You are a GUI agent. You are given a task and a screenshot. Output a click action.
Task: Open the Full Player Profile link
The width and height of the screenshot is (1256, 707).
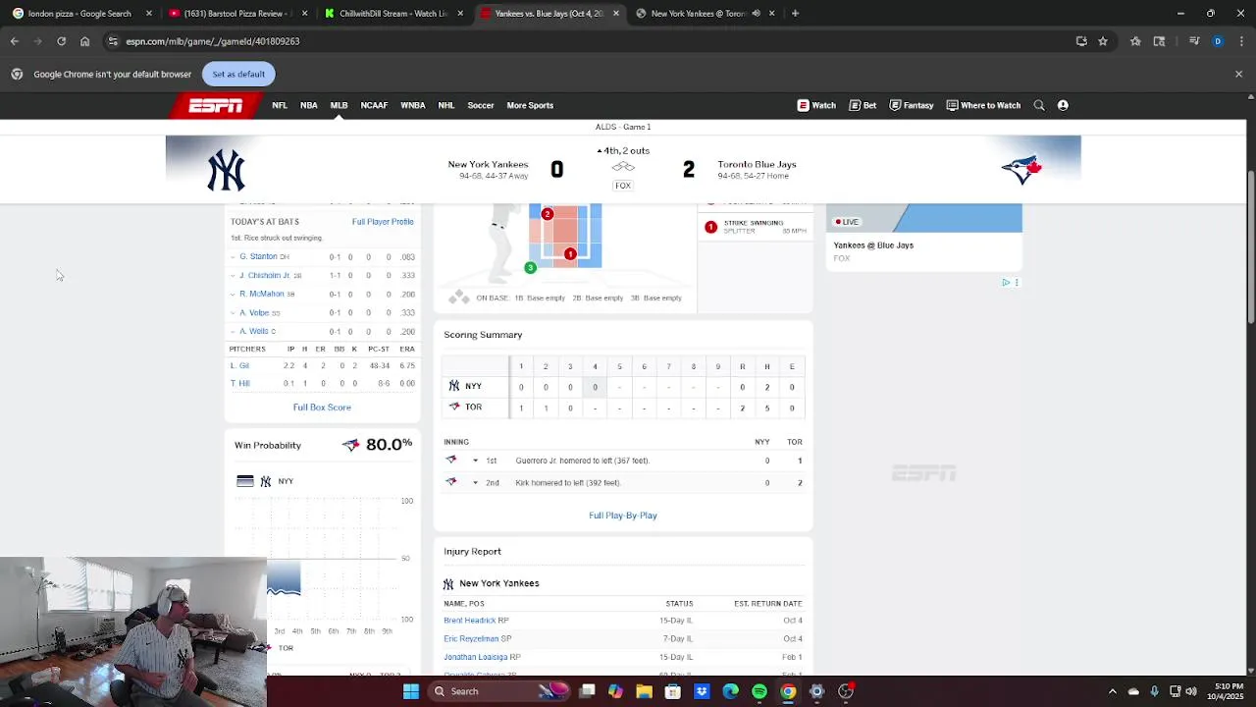(x=383, y=222)
